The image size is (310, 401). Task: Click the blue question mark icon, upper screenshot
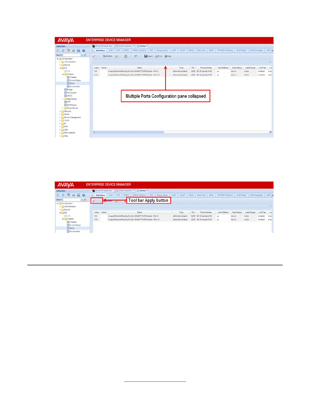84,51
